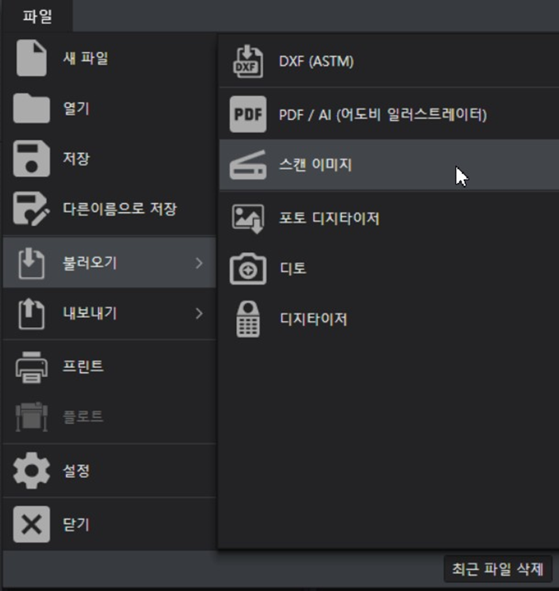559x591 pixels.
Task: Select the 디지타이저 import entry
Action: pos(388,319)
